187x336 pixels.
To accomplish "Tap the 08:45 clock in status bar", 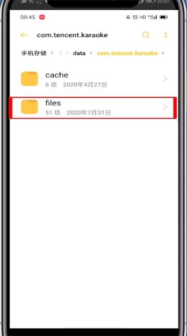I will pos(28,17).
